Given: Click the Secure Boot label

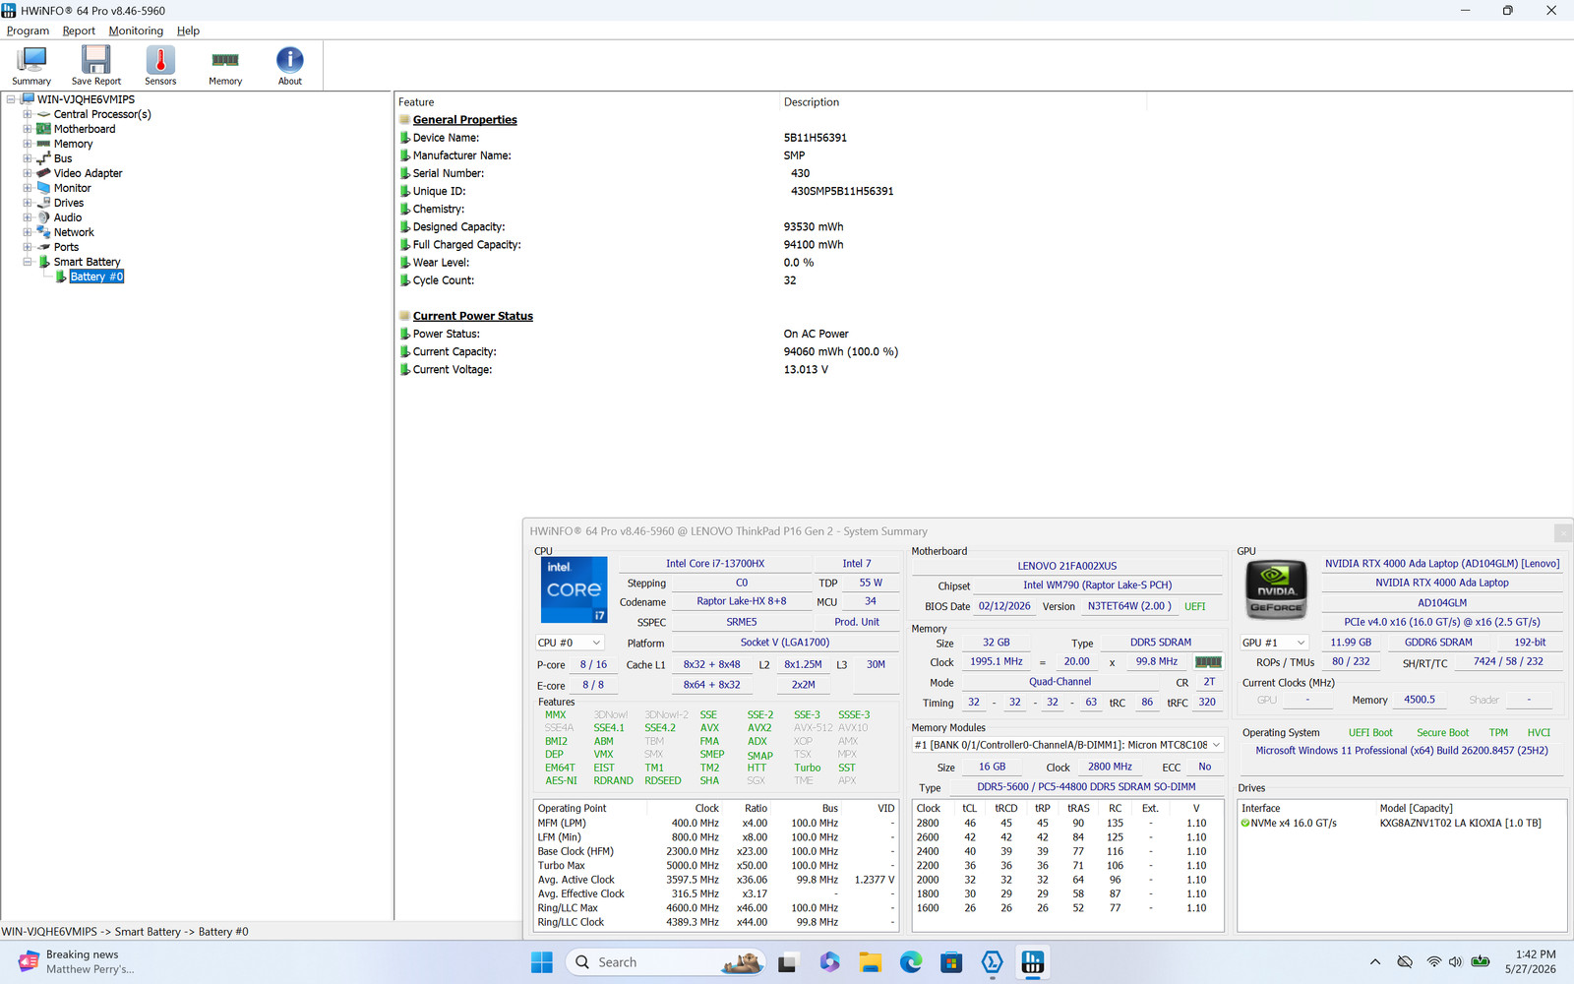Looking at the screenshot, I should tap(1442, 733).
